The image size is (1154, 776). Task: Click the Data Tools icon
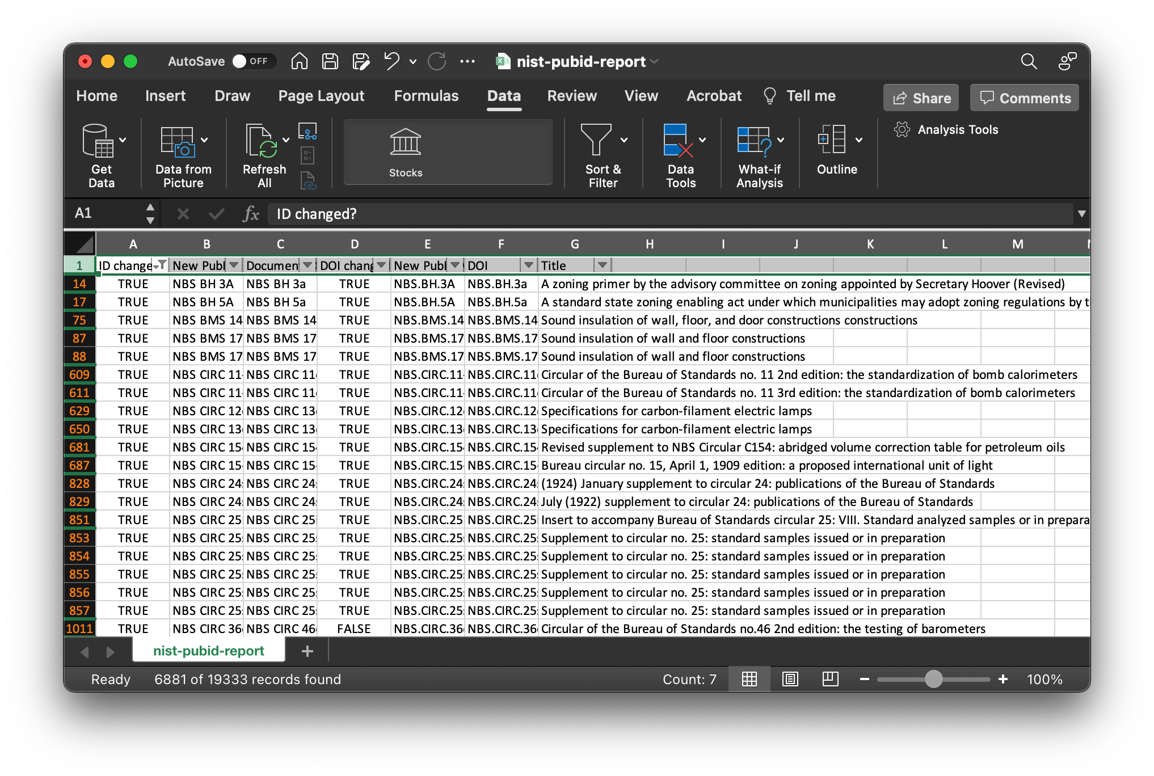coord(679,140)
